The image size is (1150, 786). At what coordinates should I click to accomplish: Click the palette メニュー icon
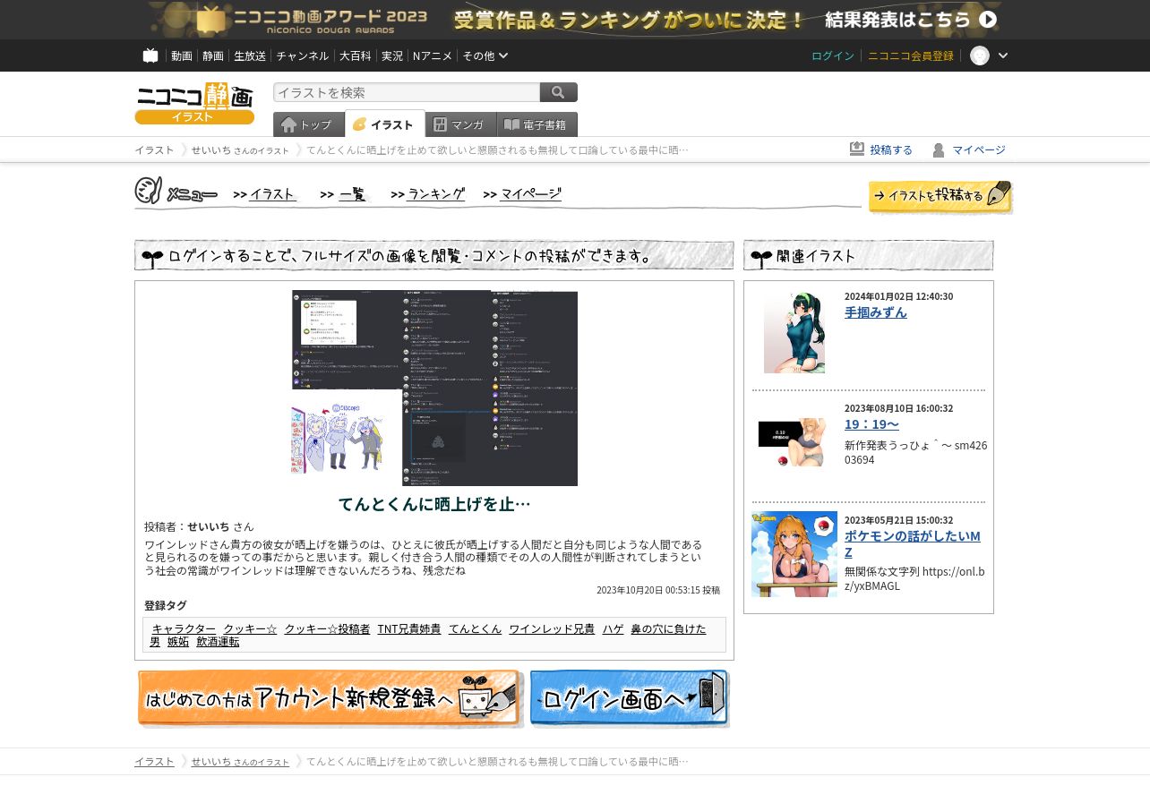point(148,192)
